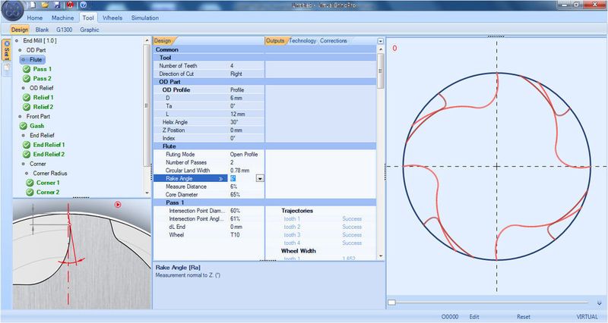The width and height of the screenshot is (608, 323).
Task: Click the slider handle below the profile view
Action: pyautogui.click(x=391, y=302)
